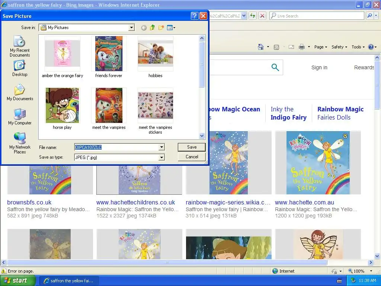Click the Save button

(x=192, y=147)
